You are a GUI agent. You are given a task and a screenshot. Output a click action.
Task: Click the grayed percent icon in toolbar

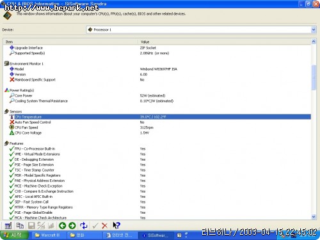click(41, 225)
